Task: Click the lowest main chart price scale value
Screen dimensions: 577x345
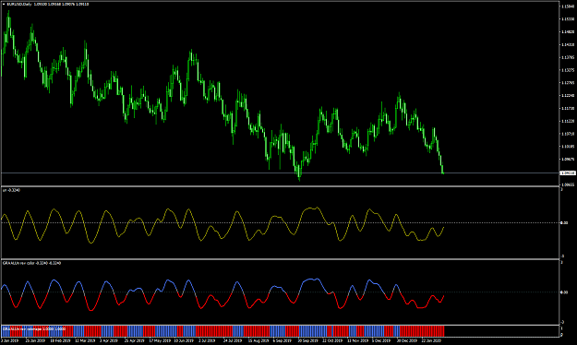Action: [x=567, y=184]
